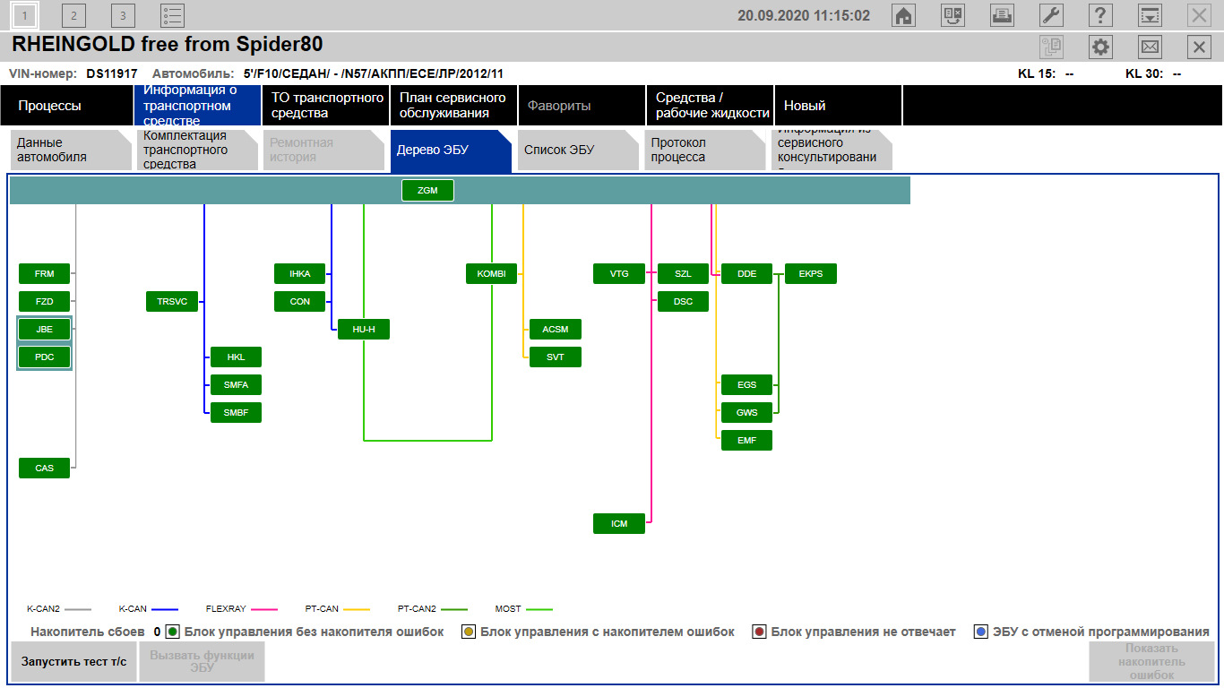This screenshot has height=688, width=1224.
Task: Select the CAS control unit
Action: point(44,468)
